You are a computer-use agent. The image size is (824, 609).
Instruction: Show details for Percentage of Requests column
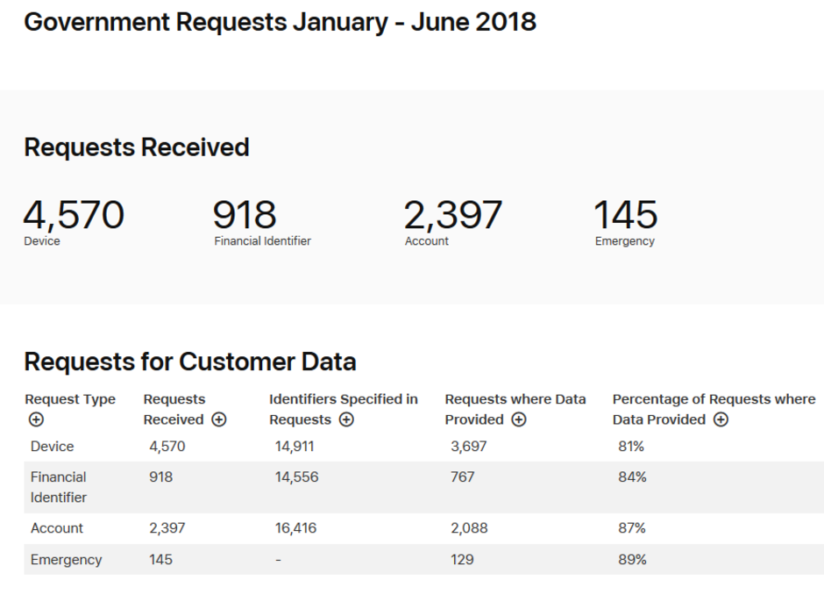pyautogui.click(x=721, y=419)
